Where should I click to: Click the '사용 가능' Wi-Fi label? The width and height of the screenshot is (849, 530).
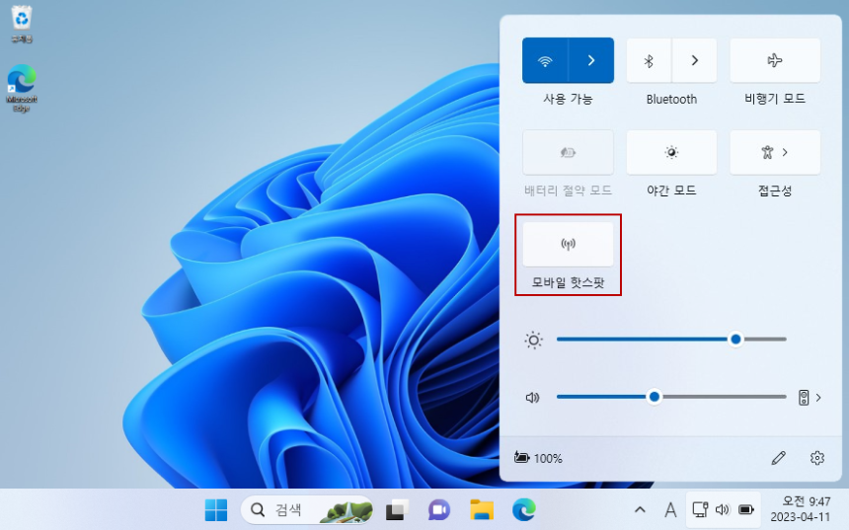tap(568, 99)
